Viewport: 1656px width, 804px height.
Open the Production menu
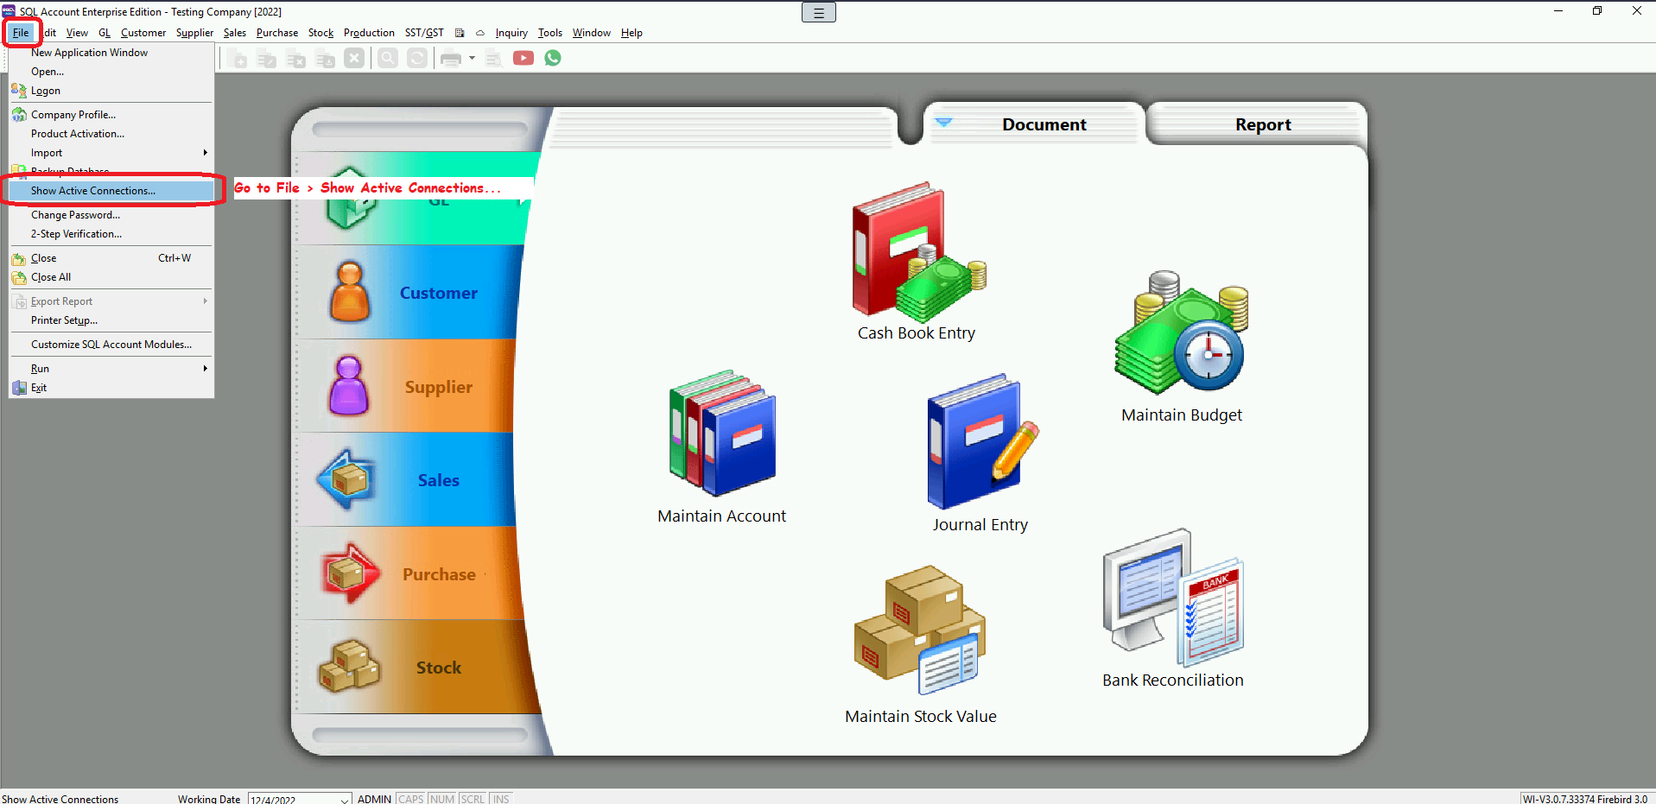coord(369,33)
